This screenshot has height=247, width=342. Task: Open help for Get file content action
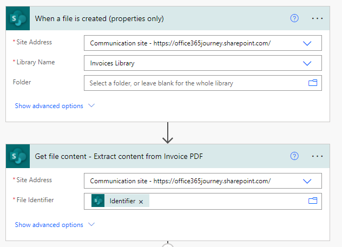click(x=294, y=156)
